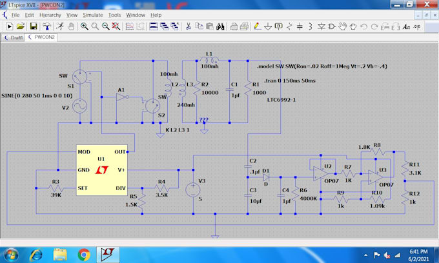The image size is (439, 263).
Task: Click the Paste clipboard icon
Action: pos(210,26)
